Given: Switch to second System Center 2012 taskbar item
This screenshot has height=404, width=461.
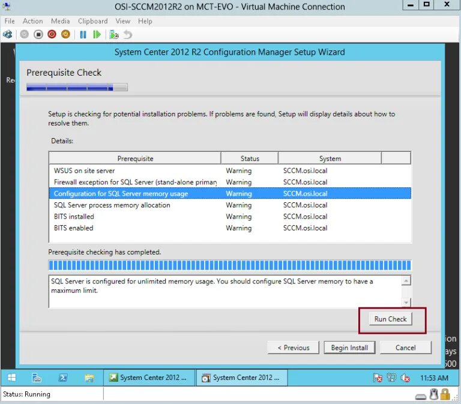Looking at the screenshot, I should [241, 378].
